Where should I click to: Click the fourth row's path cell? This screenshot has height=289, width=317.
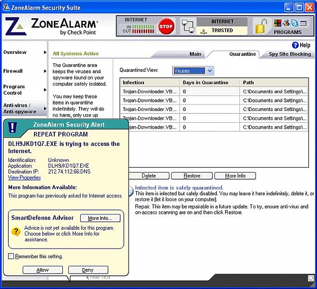click(274, 118)
